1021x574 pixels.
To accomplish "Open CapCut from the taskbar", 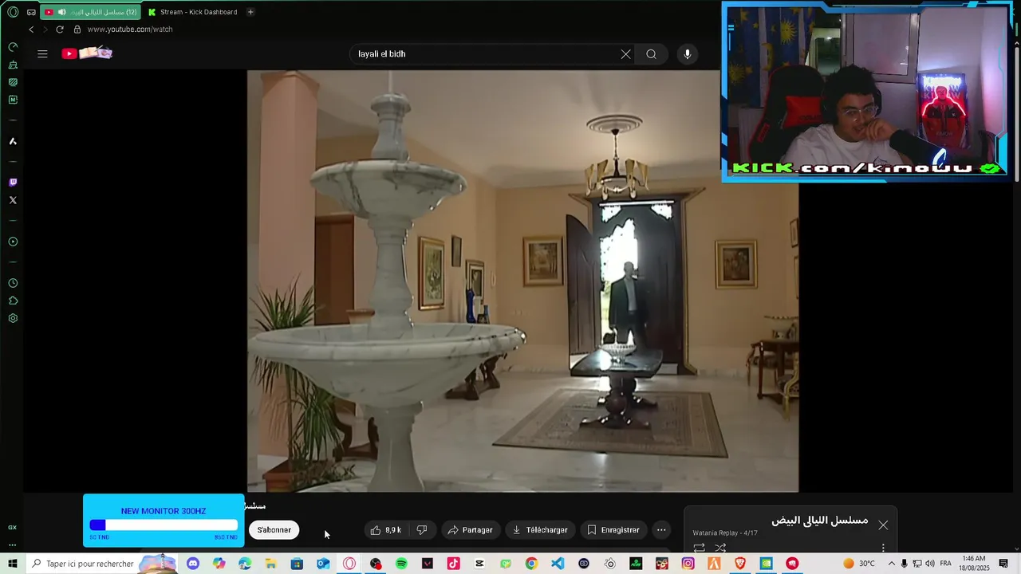I will point(479,564).
